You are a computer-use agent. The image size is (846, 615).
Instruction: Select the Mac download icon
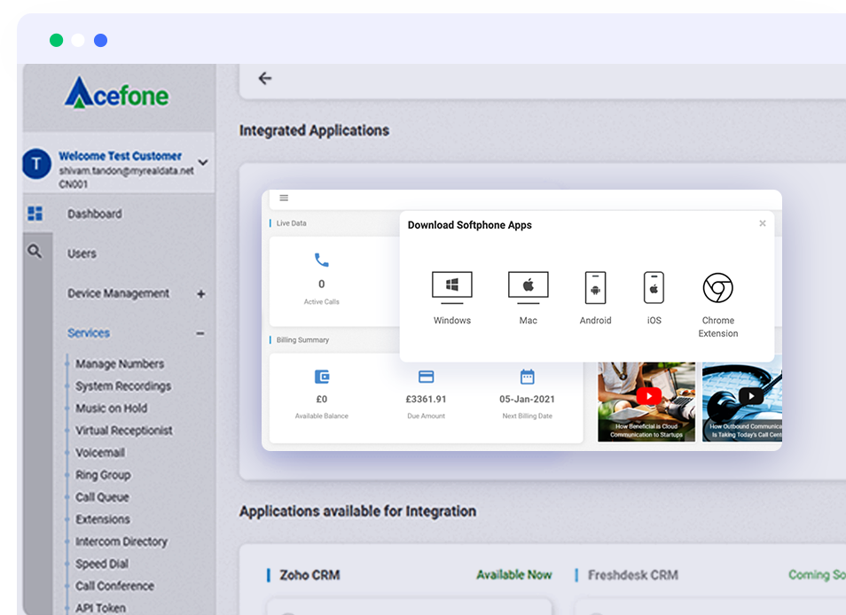(x=529, y=287)
